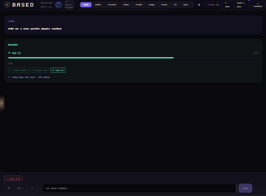Click the BASED hexagon logo icon
This screenshot has height=196, width=266.
tap(7, 5)
